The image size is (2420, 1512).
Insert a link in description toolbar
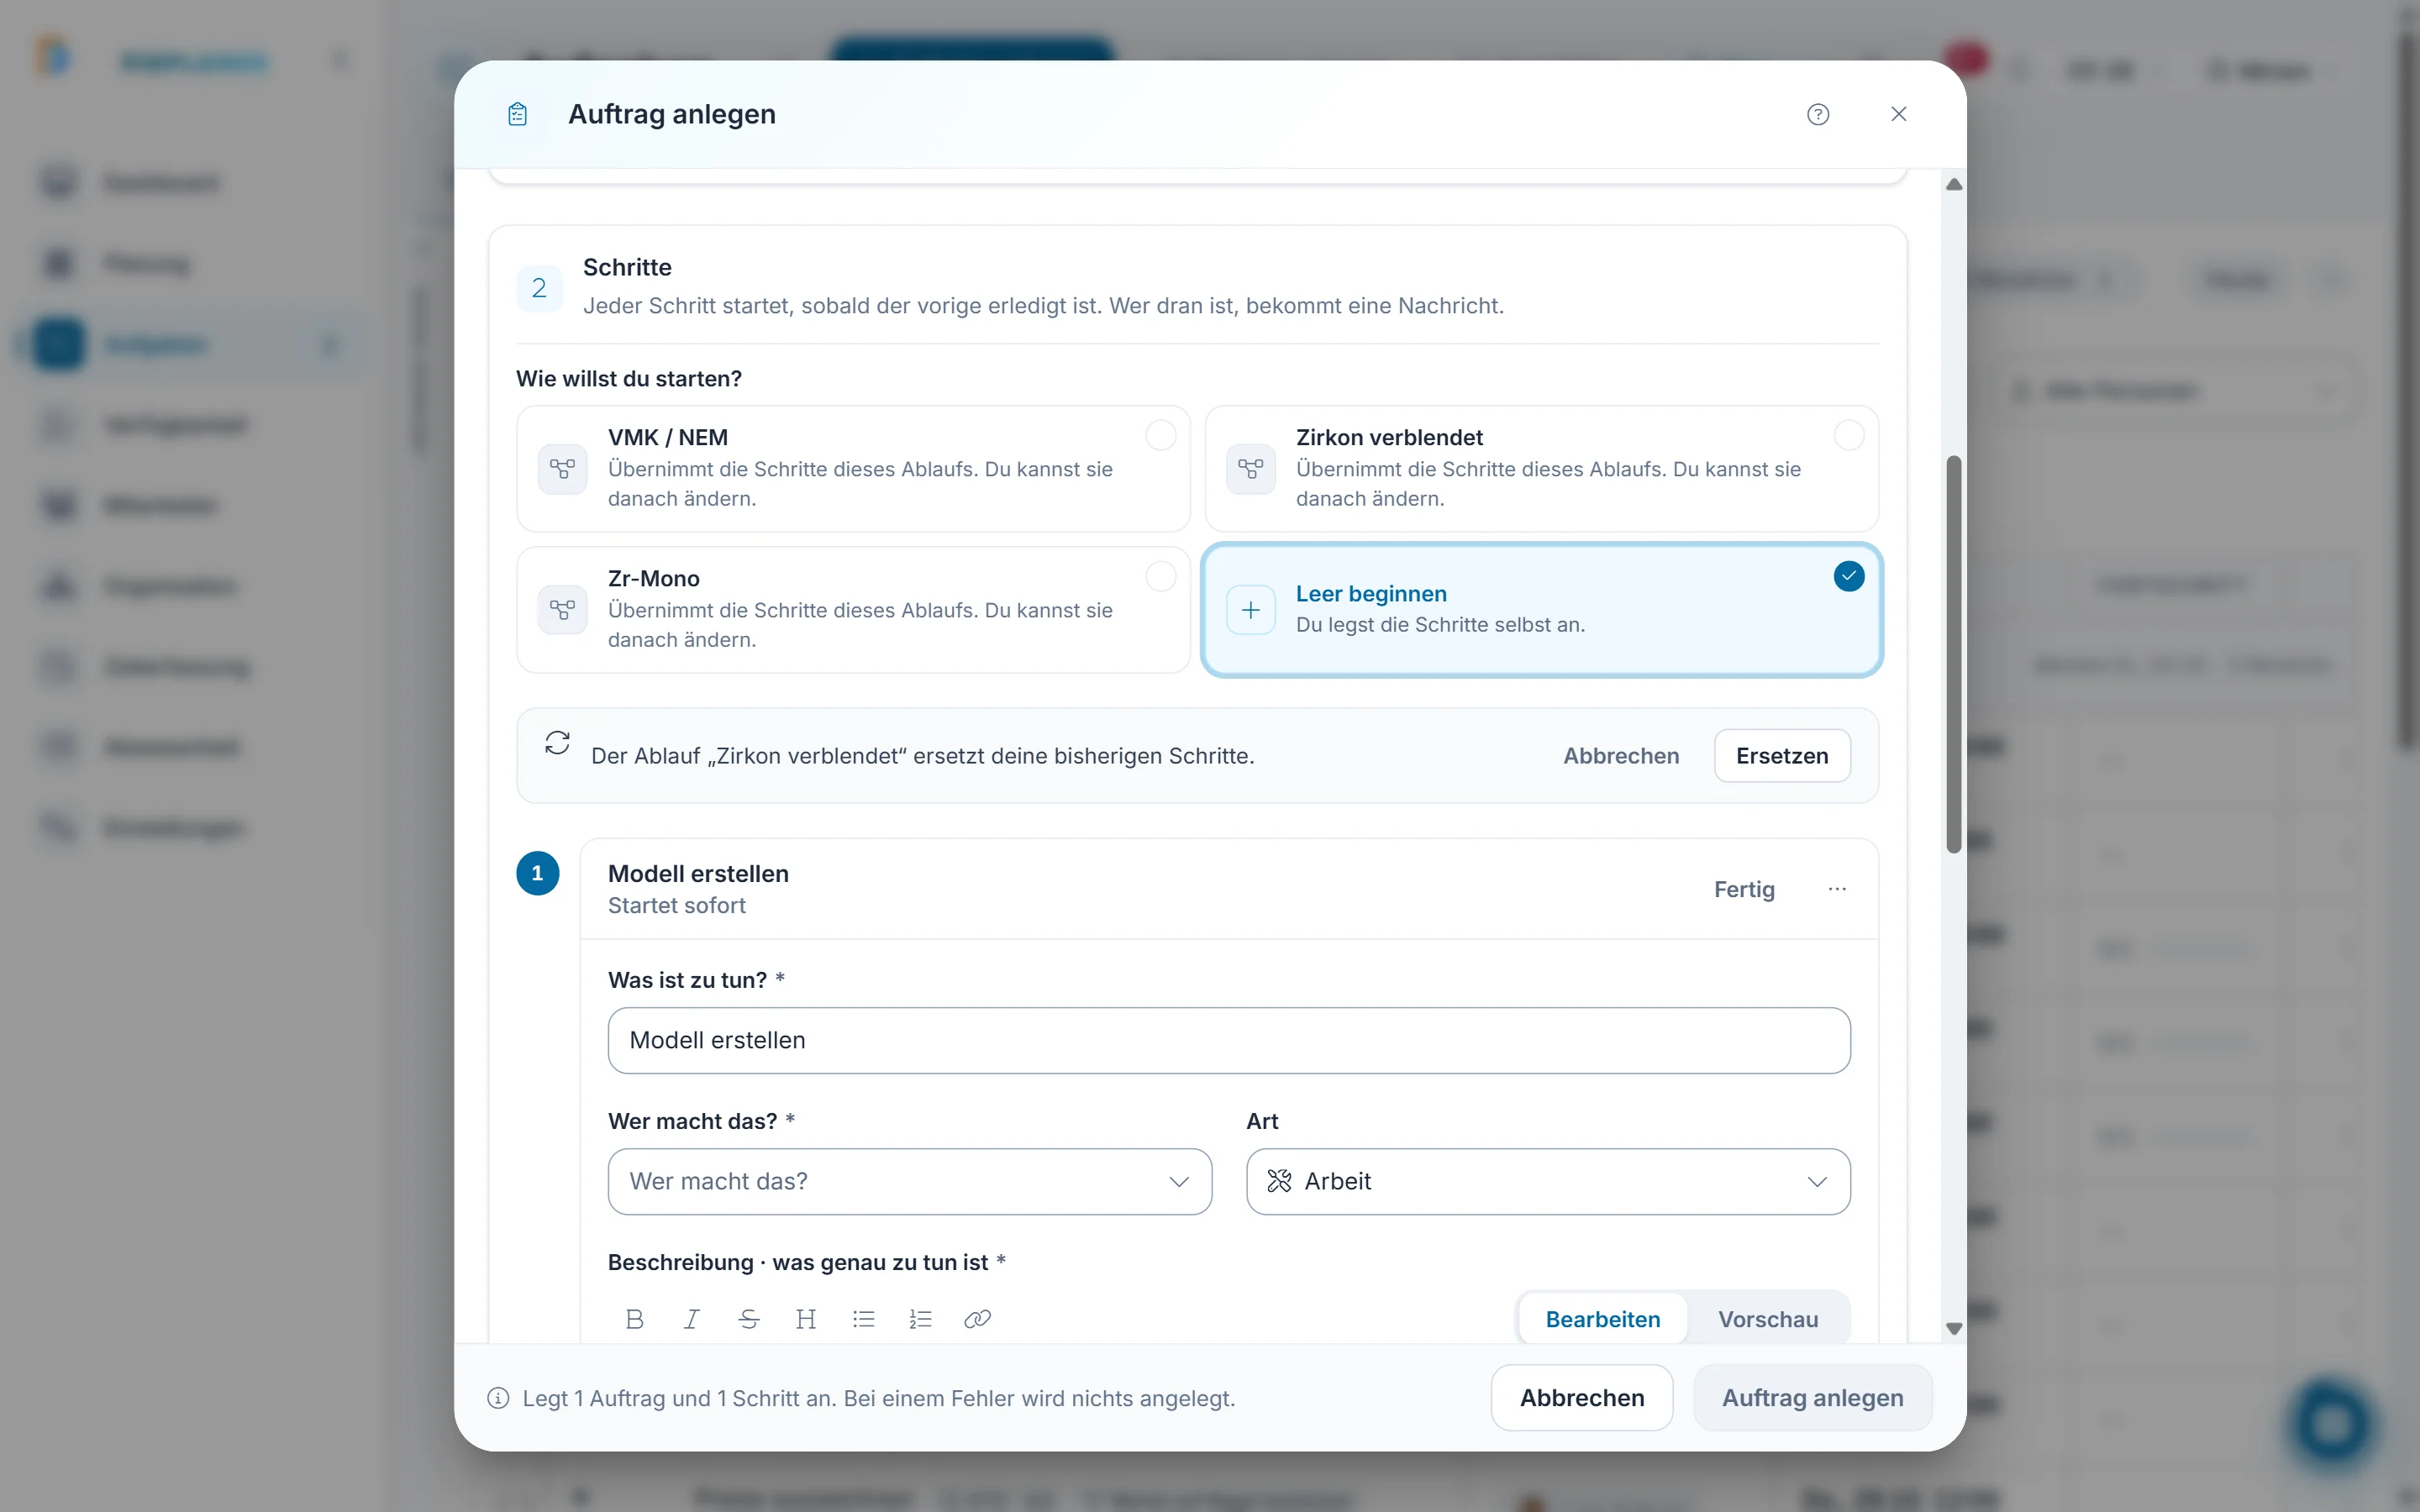(x=977, y=1319)
